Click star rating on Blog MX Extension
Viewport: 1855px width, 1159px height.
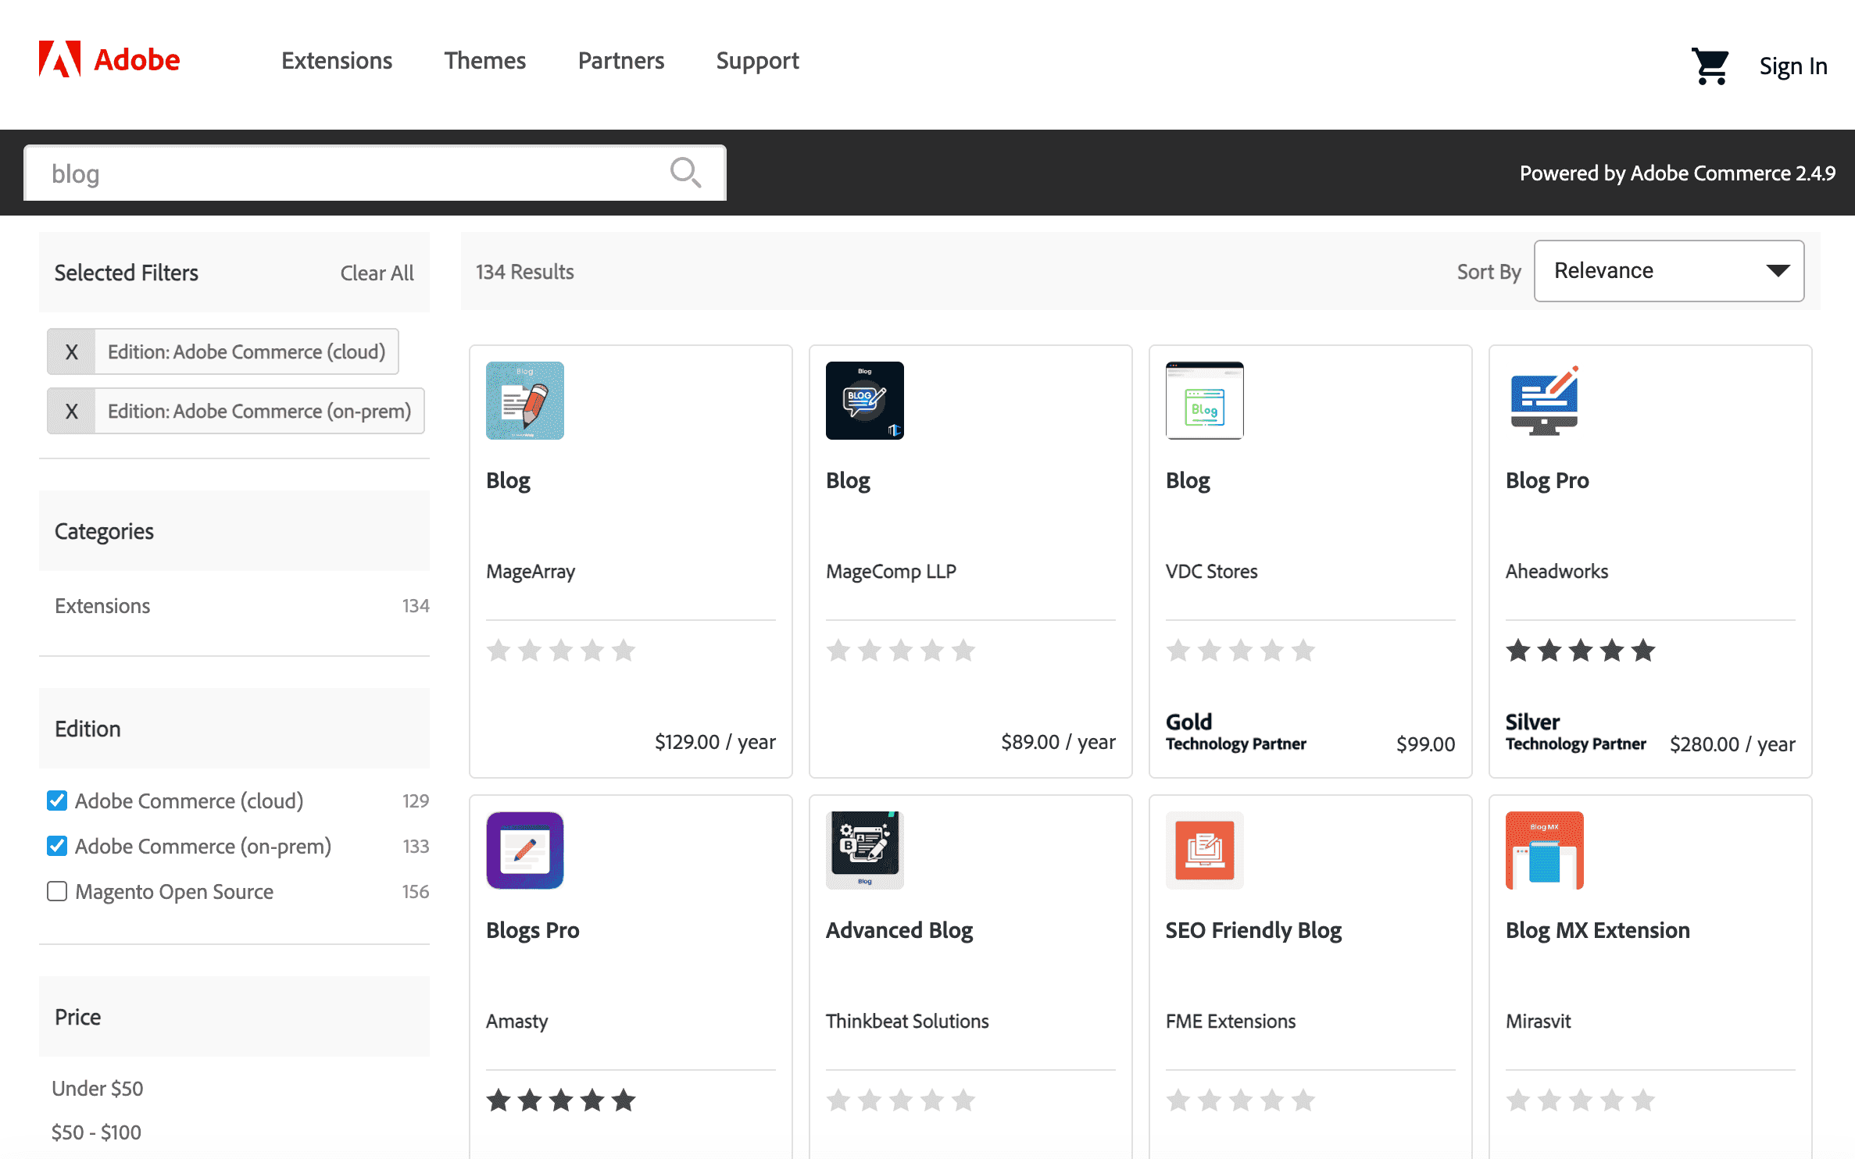pyautogui.click(x=1581, y=1100)
